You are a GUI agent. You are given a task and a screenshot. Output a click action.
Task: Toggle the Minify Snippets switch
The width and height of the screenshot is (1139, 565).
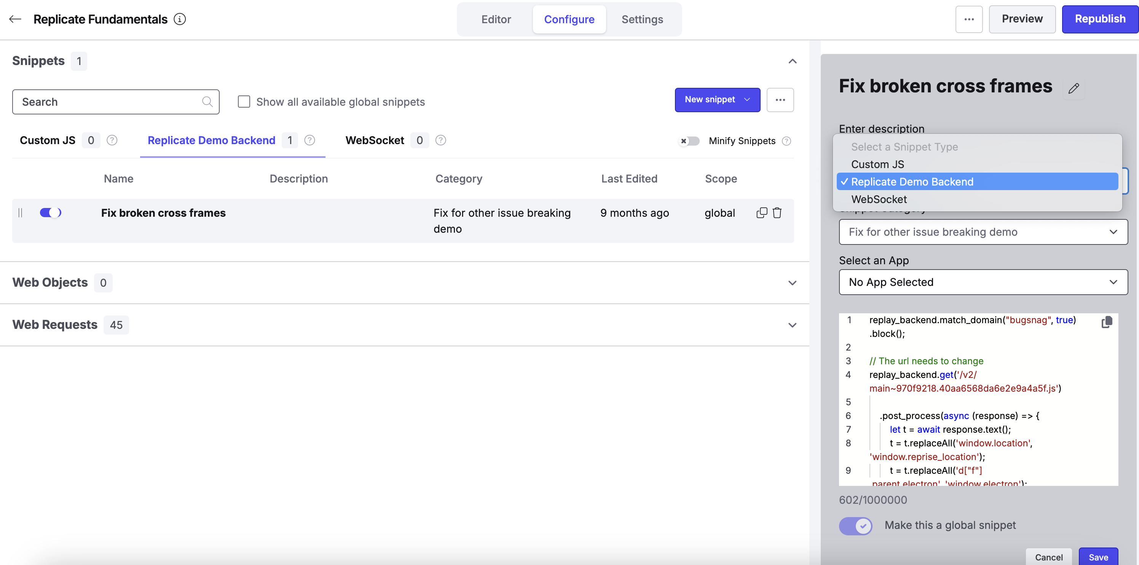click(689, 141)
